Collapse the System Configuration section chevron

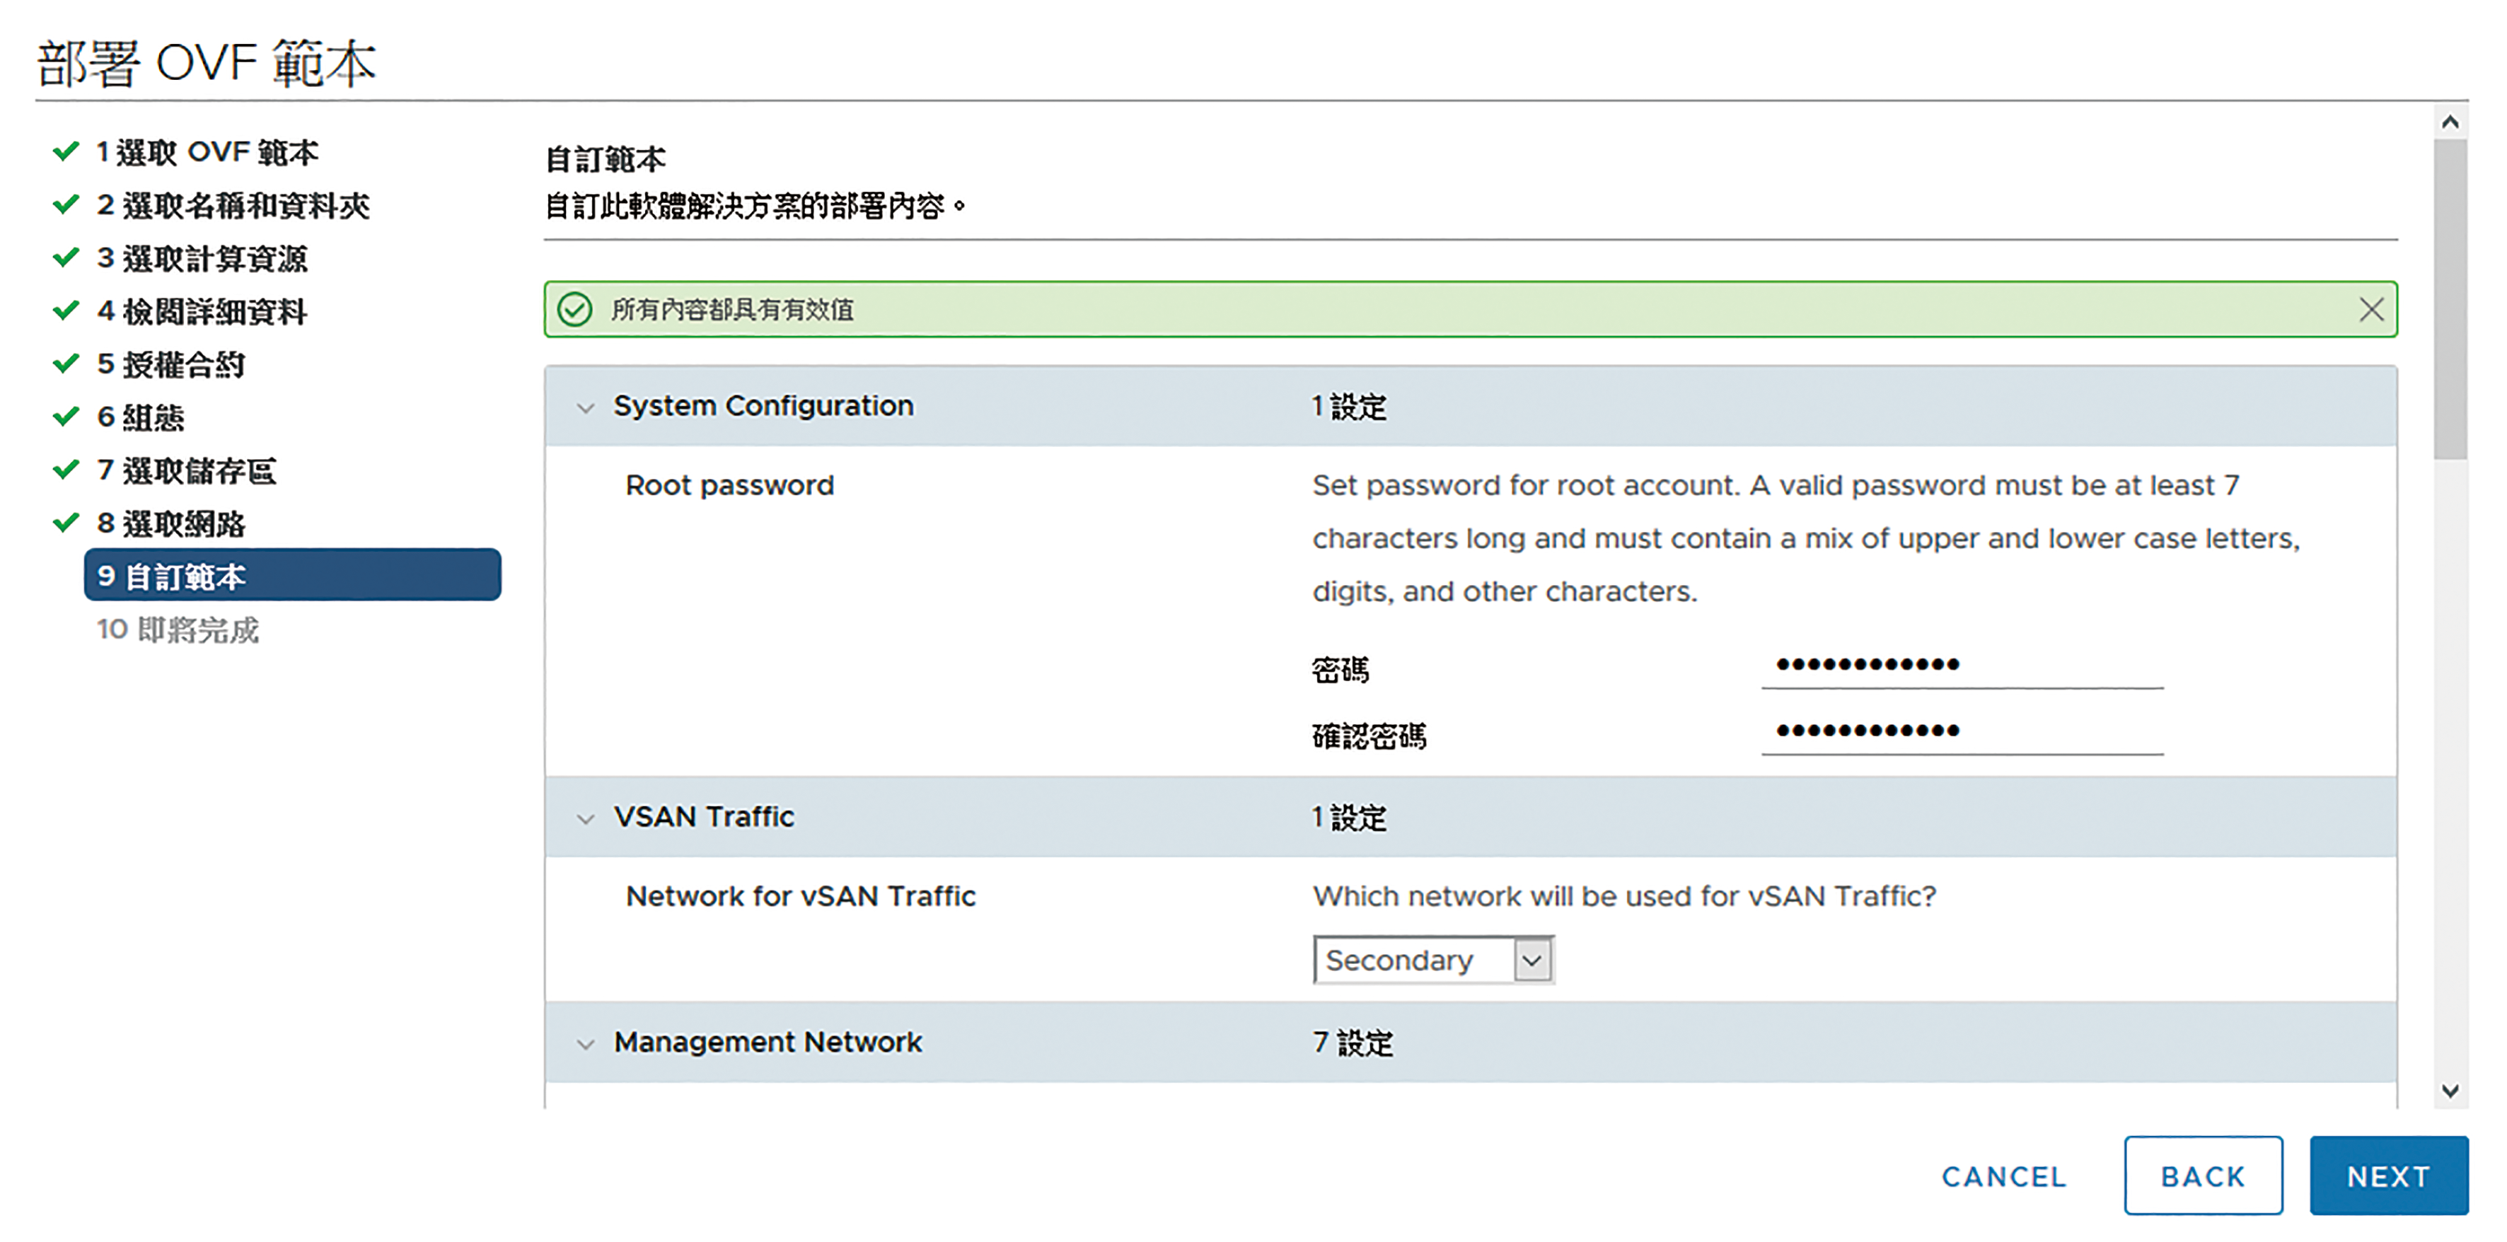coord(585,408)
